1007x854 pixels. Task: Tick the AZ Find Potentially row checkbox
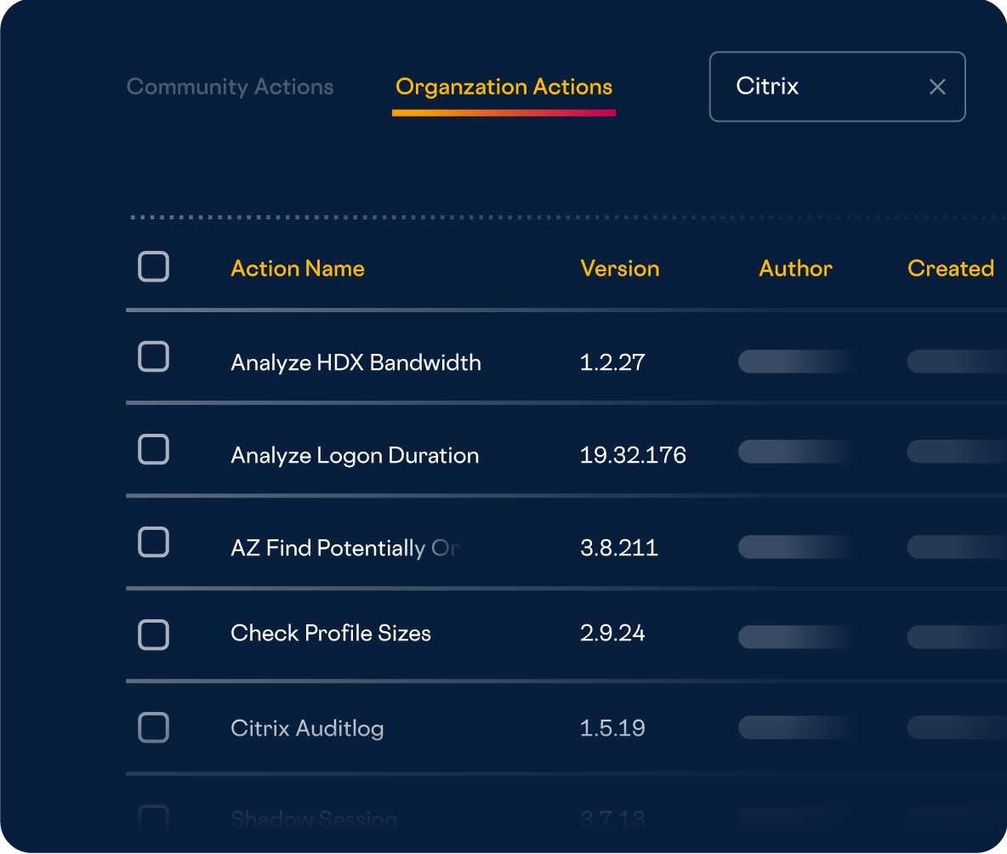(x=153, y=542)
